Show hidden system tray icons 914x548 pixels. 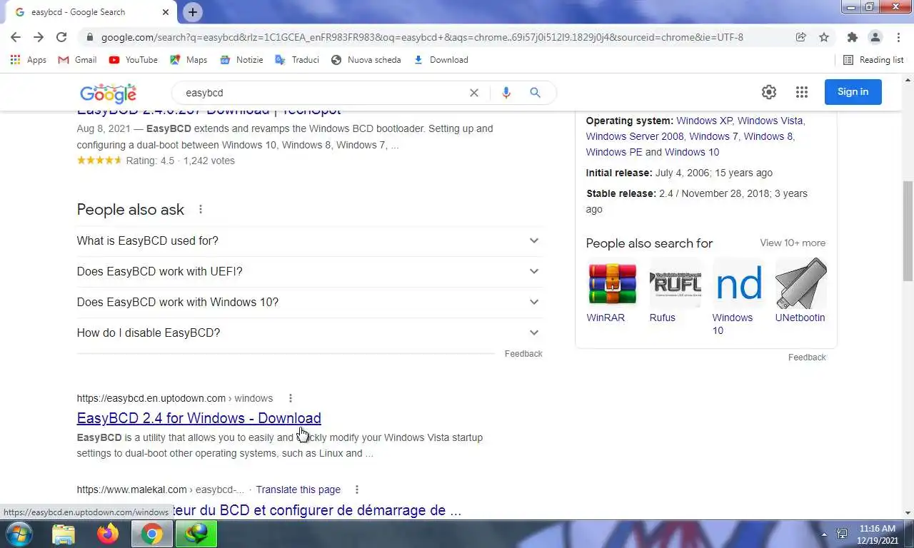click(x=825, y=534)
